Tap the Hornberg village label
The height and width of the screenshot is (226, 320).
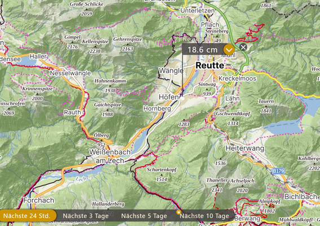157,108
